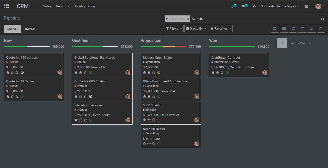Open the Reporting menu
The width and height of the screenshot is (328, 168).
click(x=63, y=6)
